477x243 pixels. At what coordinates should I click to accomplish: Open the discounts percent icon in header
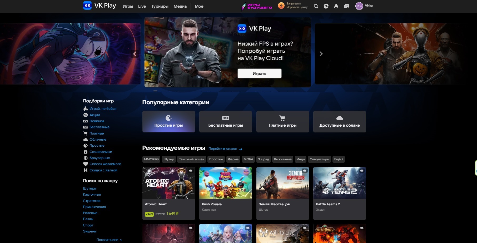point(326,6)
